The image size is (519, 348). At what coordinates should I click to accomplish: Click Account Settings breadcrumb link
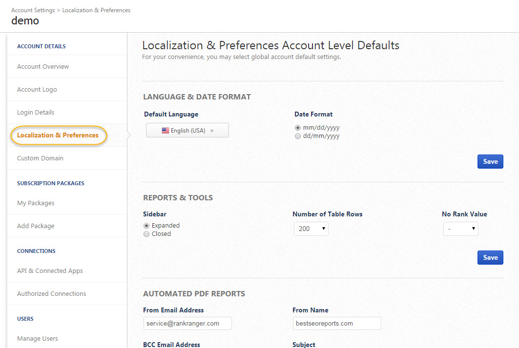(x=33, y=10)
